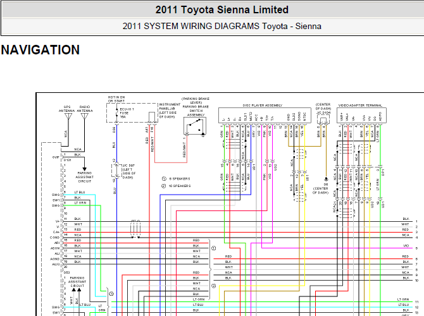Click the NAVIGATION heading

point(41,50)
